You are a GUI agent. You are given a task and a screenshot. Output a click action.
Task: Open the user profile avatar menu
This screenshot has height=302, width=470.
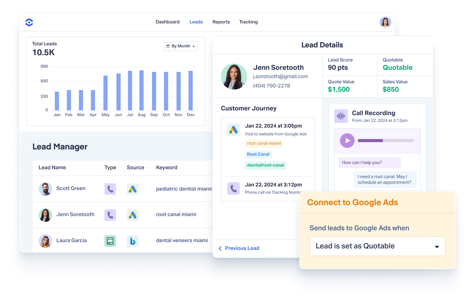click(385, 22)
